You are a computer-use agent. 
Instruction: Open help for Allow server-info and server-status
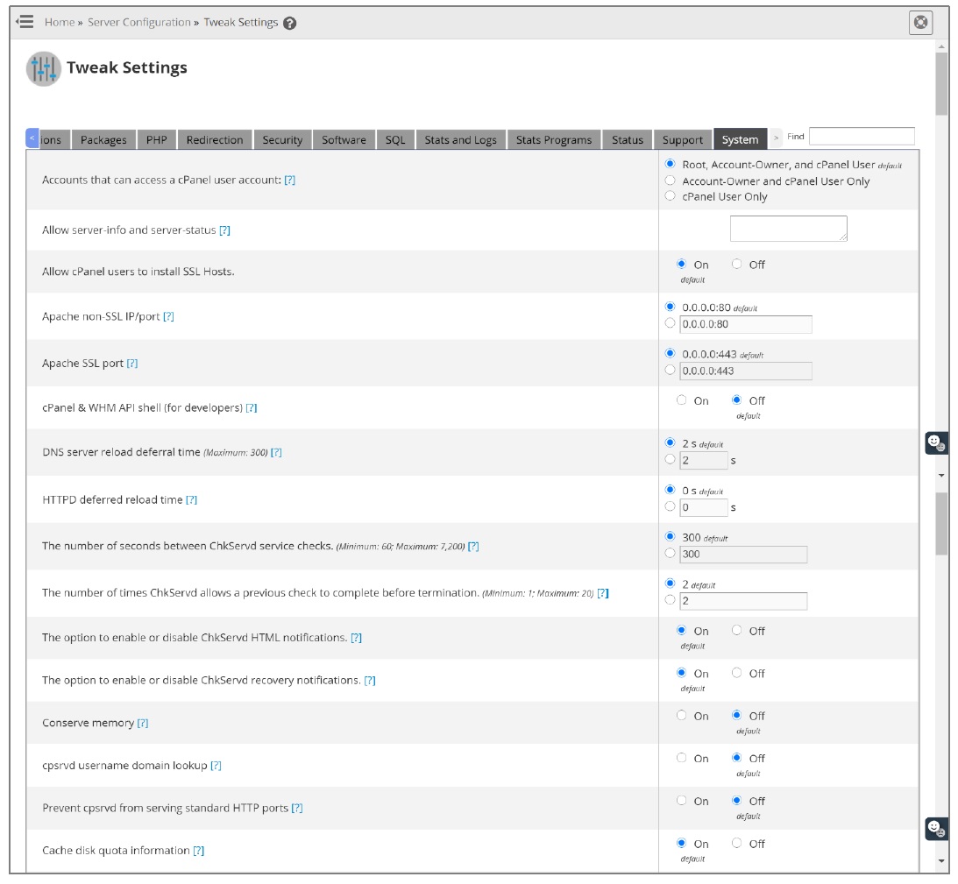click(x=225, y=230)
